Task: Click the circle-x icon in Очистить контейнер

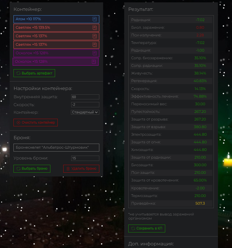Action: coord(18,123)
